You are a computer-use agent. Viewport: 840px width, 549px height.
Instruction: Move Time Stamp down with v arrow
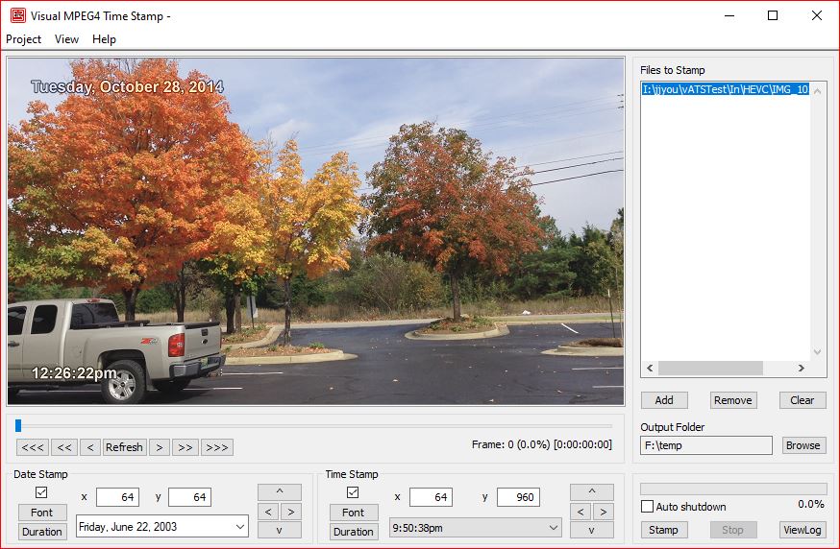pos(591,530)
